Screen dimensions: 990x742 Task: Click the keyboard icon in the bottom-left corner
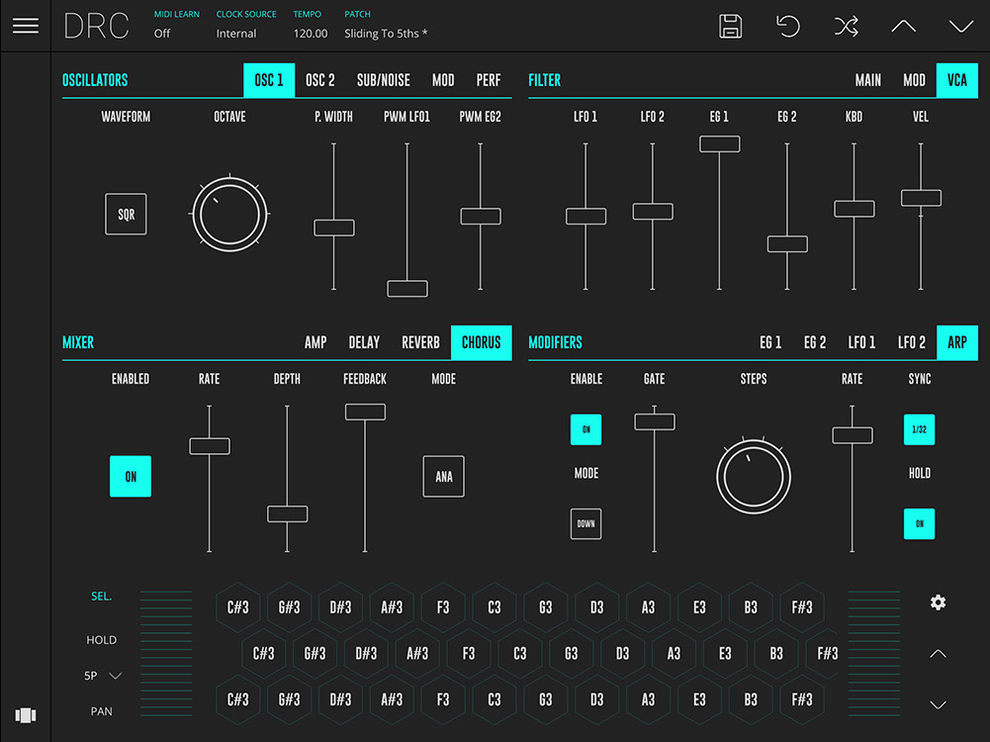[26, 715]
